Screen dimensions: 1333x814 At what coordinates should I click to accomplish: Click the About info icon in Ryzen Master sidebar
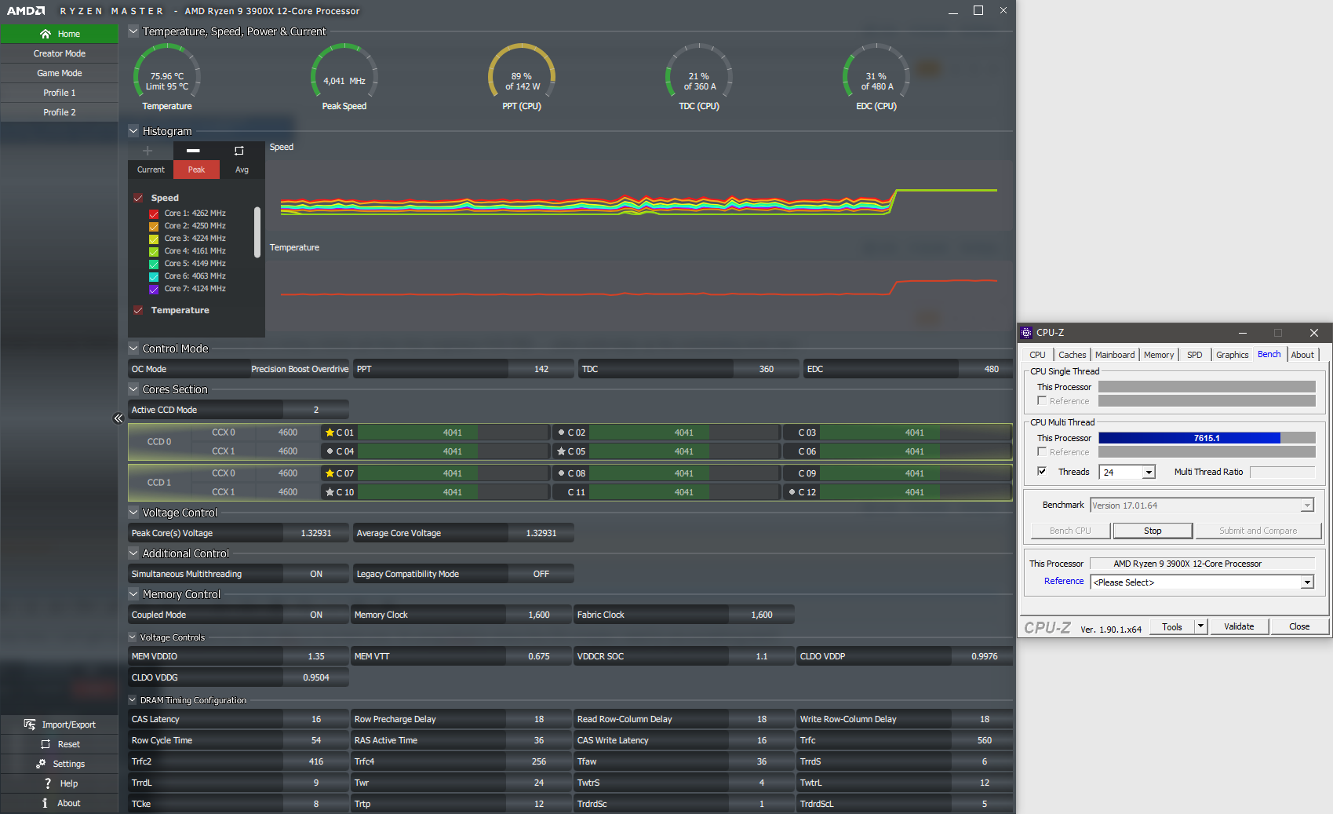(x=45, y=803)
